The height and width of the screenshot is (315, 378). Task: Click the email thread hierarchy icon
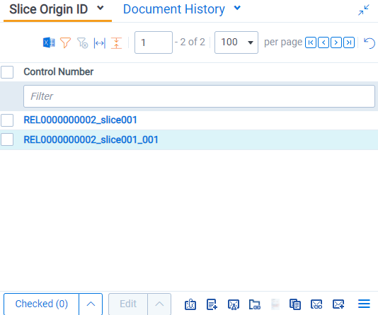pos(234,304)
